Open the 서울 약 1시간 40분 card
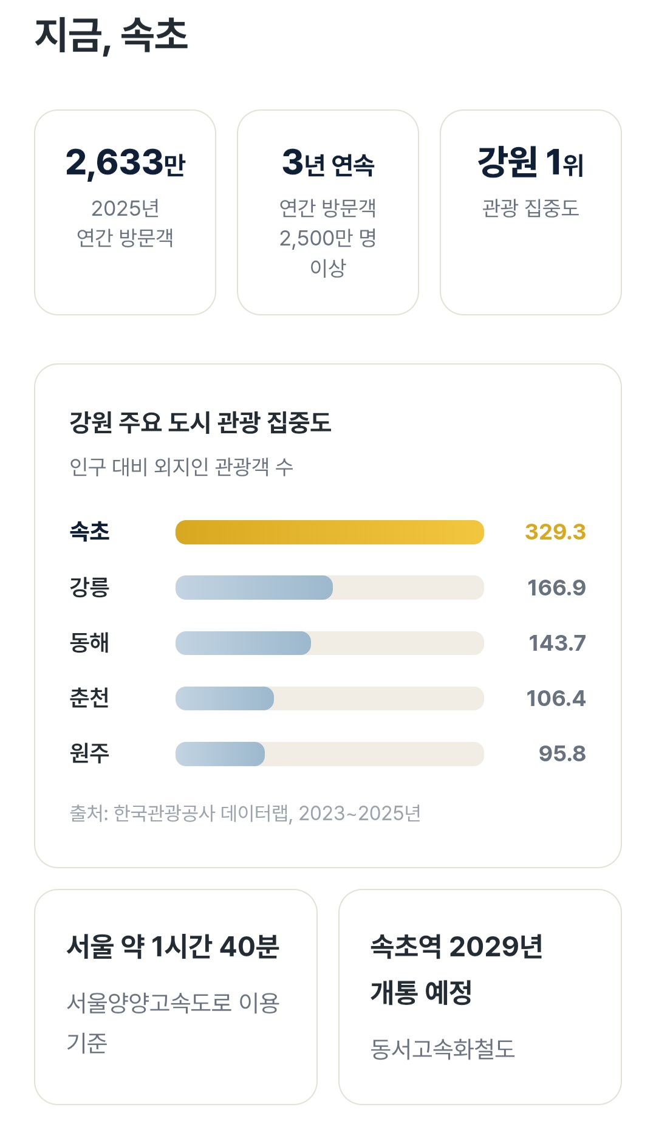 point(176,997)
